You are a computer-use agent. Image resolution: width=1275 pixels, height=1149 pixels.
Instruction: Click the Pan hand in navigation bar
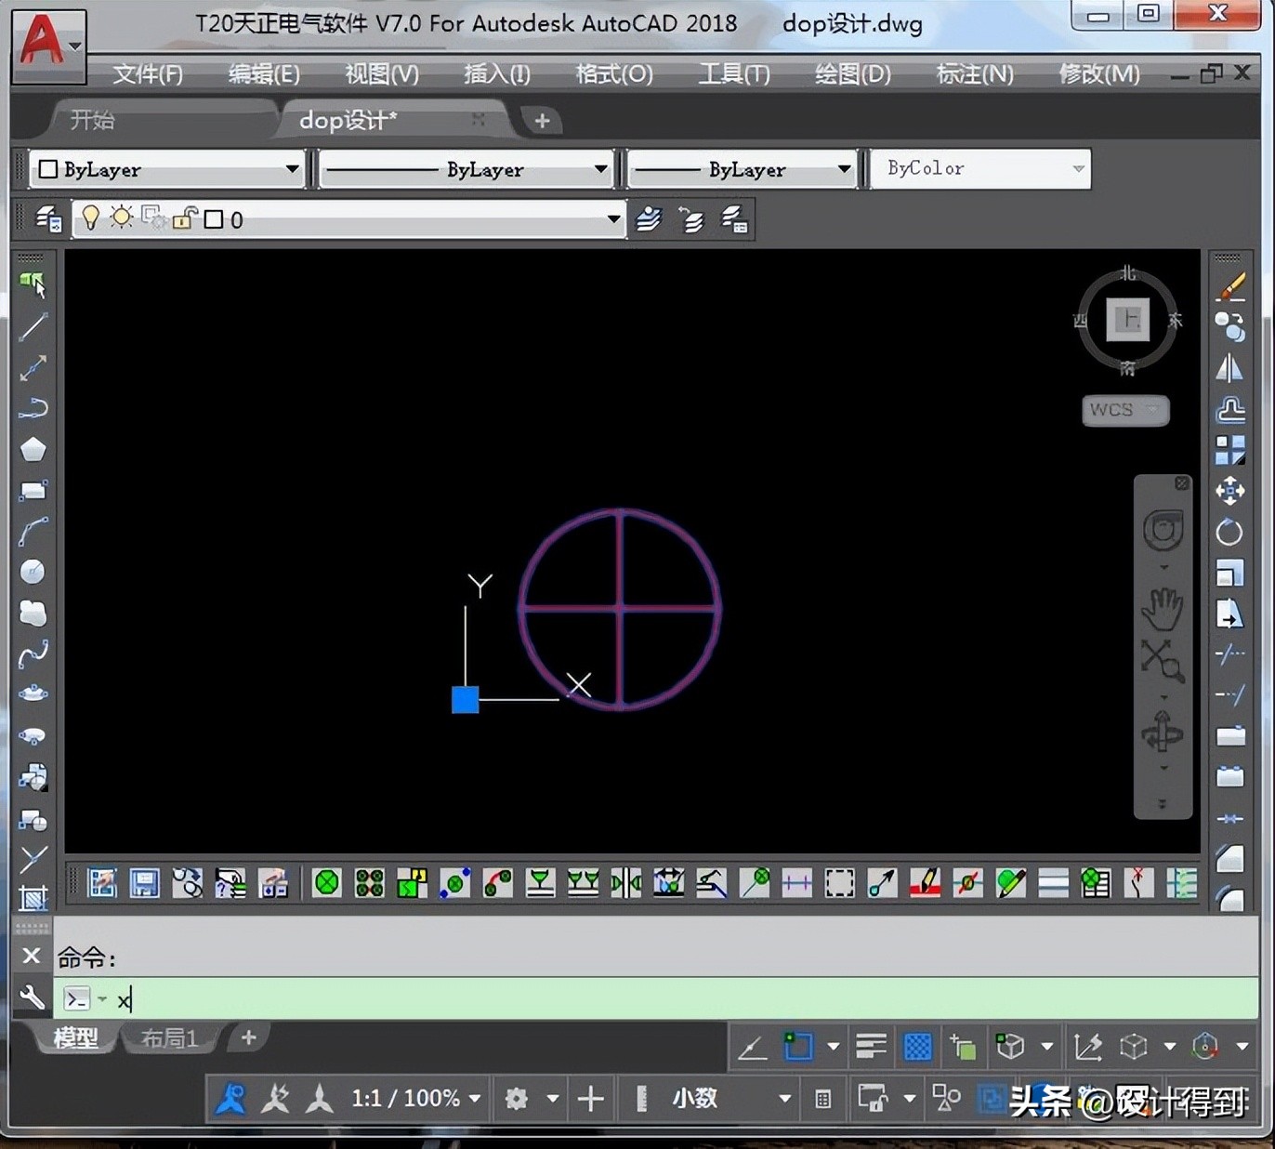(x=1163, y=610)
